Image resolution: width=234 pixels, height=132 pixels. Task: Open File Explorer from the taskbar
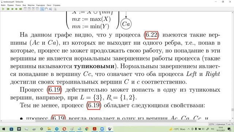tap(49, 129)
